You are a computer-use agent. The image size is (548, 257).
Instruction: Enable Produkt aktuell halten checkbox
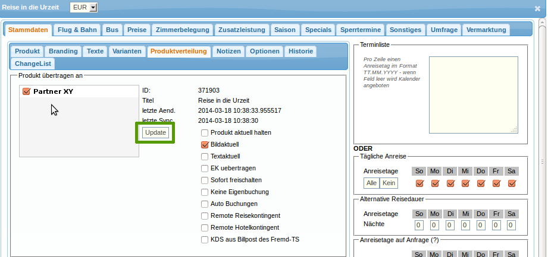pos(205,132)
